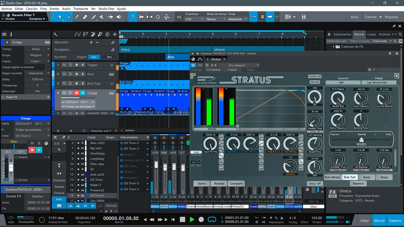This screenshot has width=404, height=227.
Task: Open the Stratus plugin search magnifier
Action: (396, 76)
